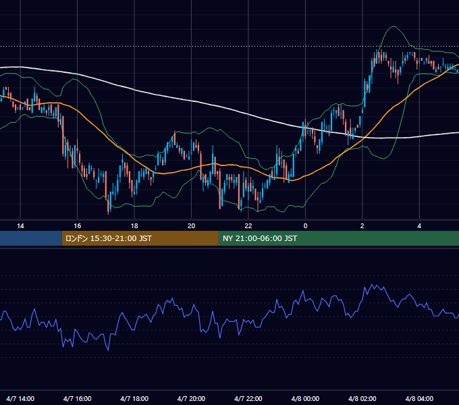This screenshot has height=405, width=459.
Task: Click the NY 21:00-06:00 JST session bar
Action: pos(339,238)
